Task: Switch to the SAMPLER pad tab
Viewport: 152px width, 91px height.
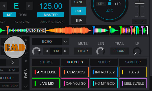Action: [133, 62]
